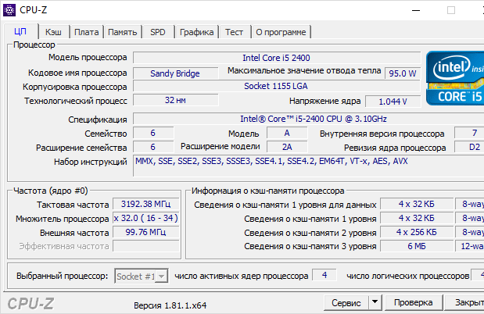
Task: Click the empty Эффективная частота field
Action: pyautogui.click(x=145, y=246)
